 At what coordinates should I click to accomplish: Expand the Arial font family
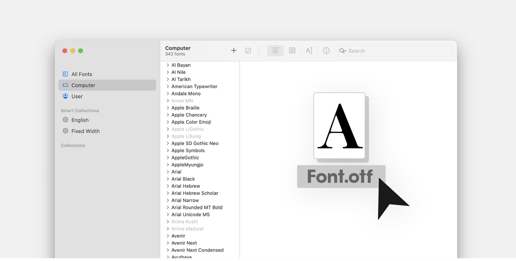point(168,172)
